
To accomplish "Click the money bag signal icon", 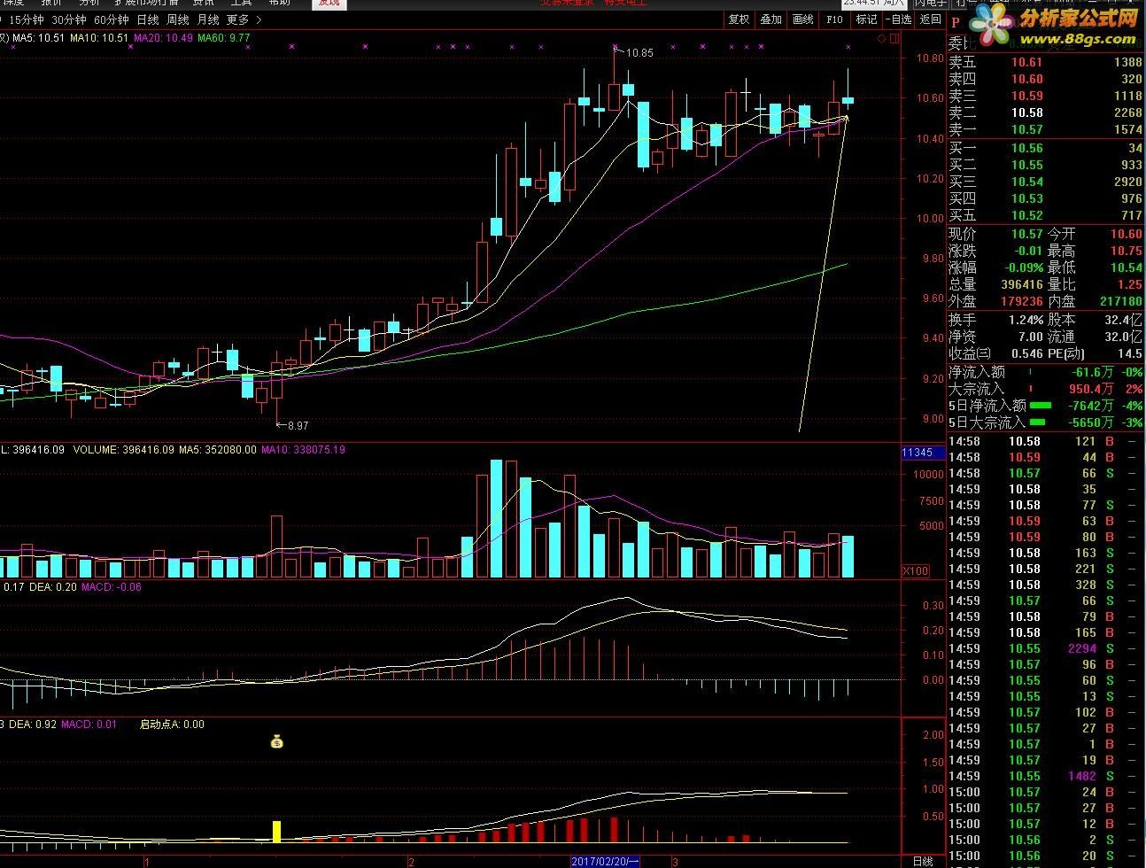I will tap(277, 741).
